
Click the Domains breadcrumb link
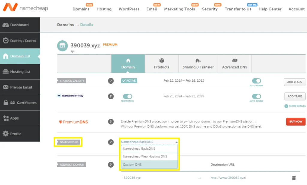coord(65,25)
